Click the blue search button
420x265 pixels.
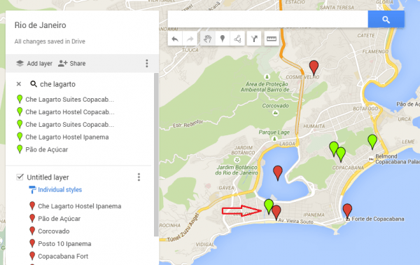pyautogui.click(x=386, y=20)
